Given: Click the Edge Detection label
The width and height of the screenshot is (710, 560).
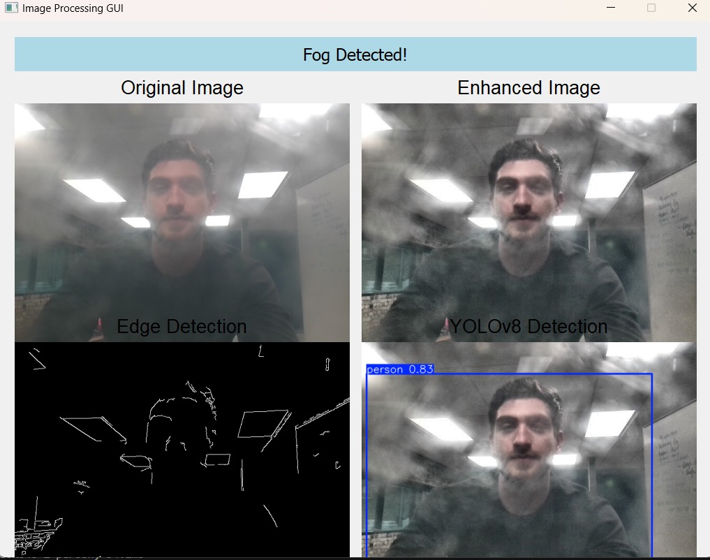Looking at the screenshot, I should (x=182, y=326).
